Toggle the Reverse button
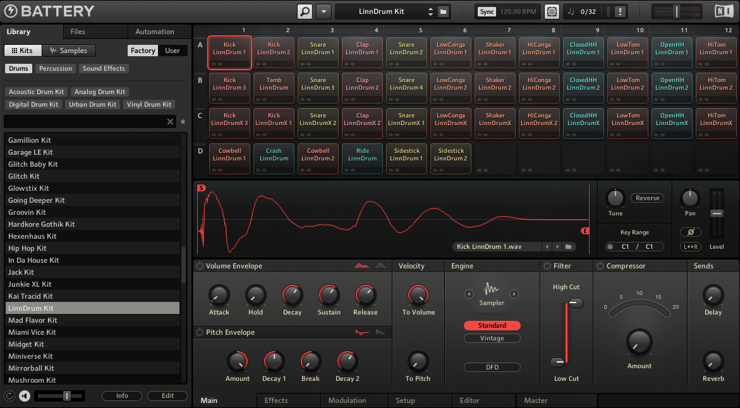This screenshot has height=408, width=740. pos(647,198)
